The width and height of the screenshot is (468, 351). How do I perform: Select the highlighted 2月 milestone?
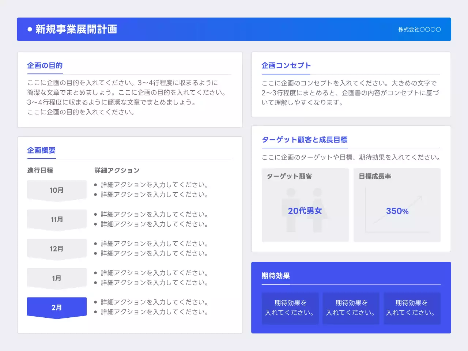pos(57,307)
